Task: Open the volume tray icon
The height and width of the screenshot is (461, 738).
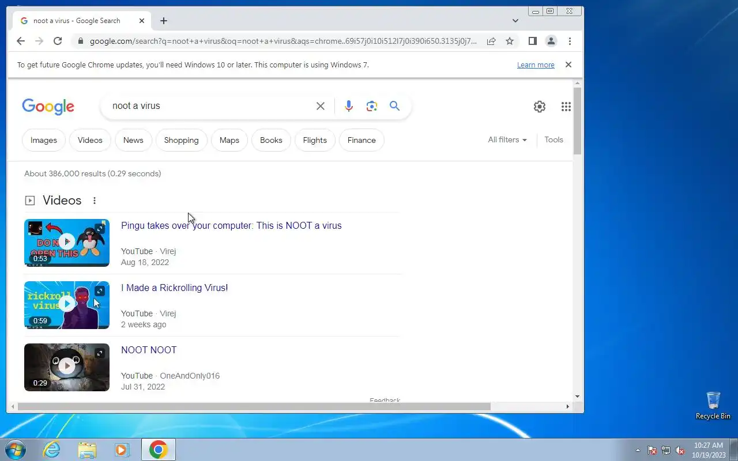Action: [680, 450]
